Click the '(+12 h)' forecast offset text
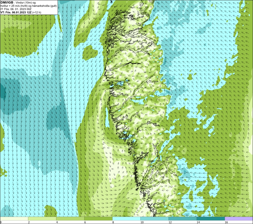Image resolution: width=253 pixels, height=224 pixels. [x=37, y=12]
